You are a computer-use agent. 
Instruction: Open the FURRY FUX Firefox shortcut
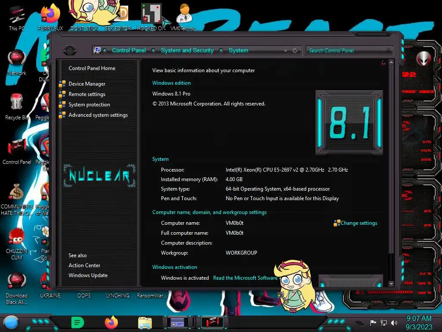[51, 17]
